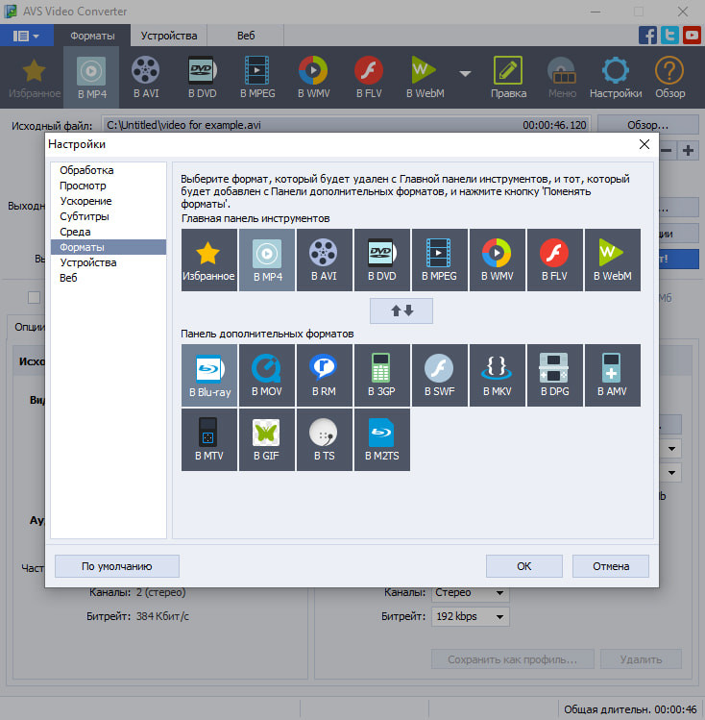
Task: Click the Сохранить как профиль button
Action: (x=512, y=659)
